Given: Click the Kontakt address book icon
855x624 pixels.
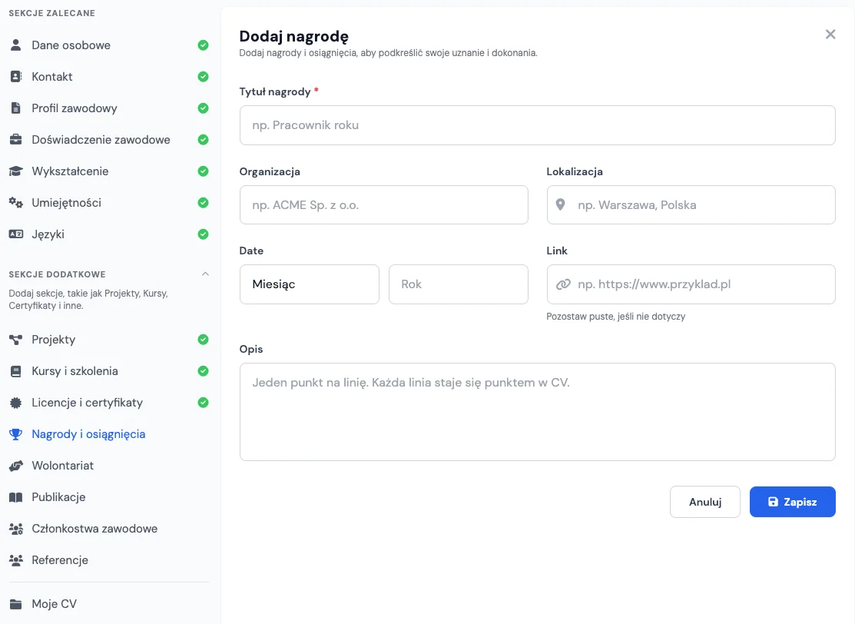Looking at the screenshot, I should pos(16,77).
